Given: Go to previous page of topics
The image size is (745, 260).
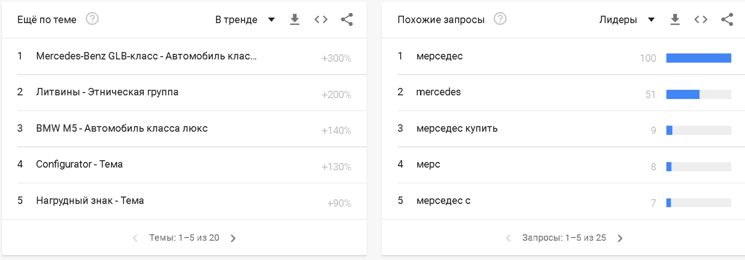Looking at the screenshot, I should [x=135, y=238].
